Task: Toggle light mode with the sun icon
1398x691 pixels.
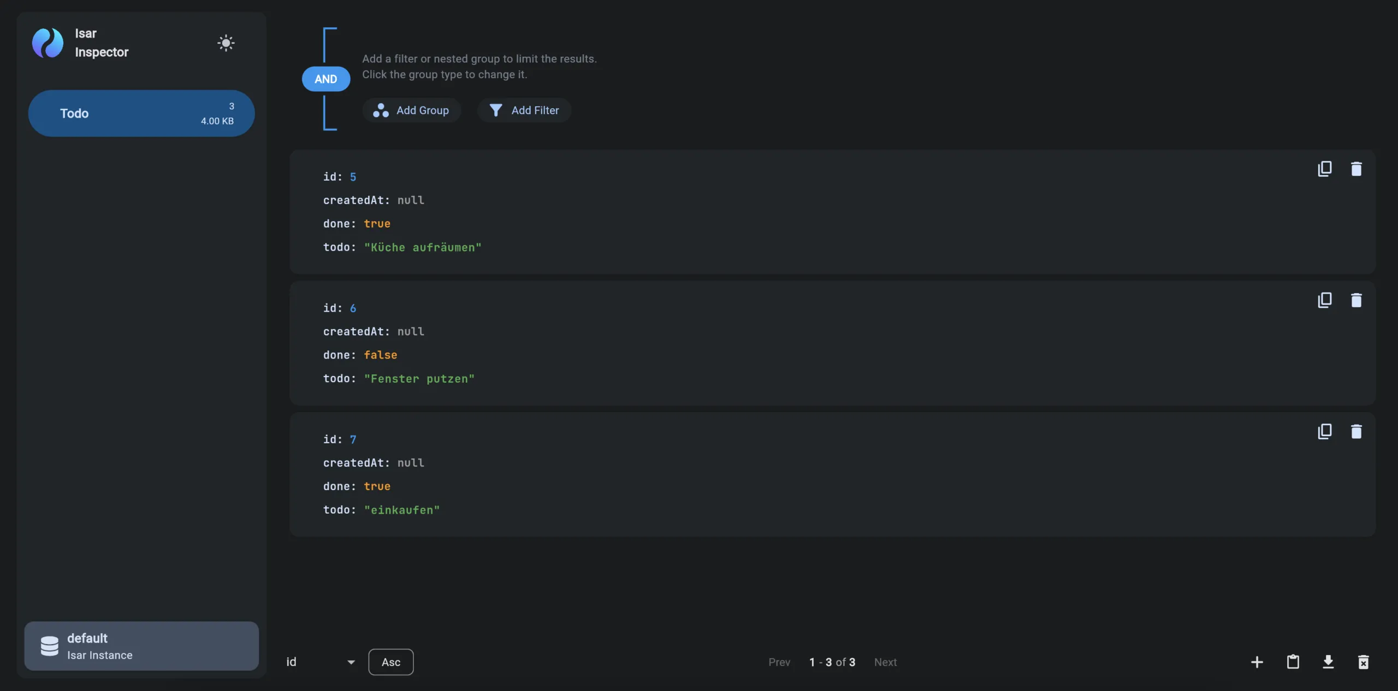Action: coord(226,43)
